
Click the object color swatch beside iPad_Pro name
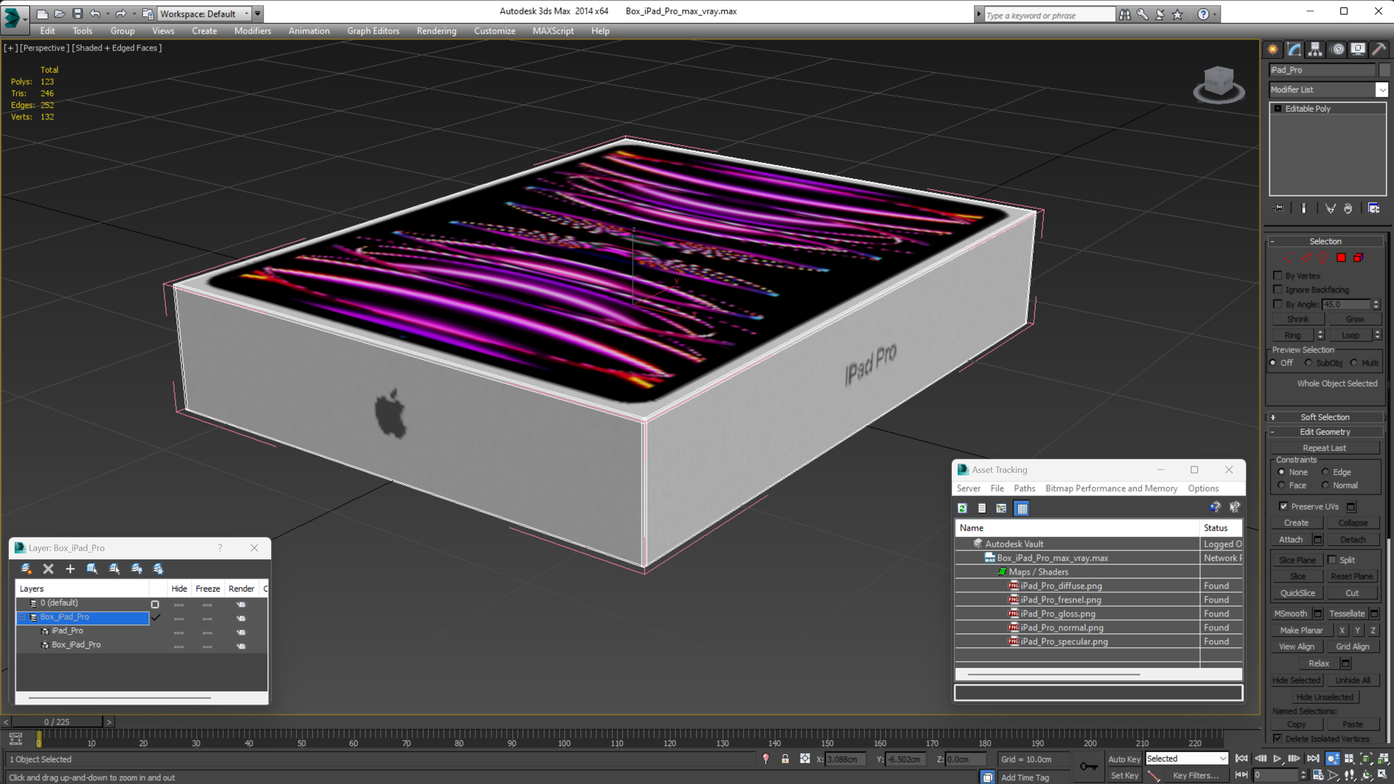coord(1384,70)
